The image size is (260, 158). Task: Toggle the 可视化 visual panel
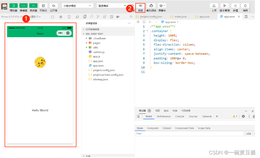pyautogui.click(x=43, y=6)
